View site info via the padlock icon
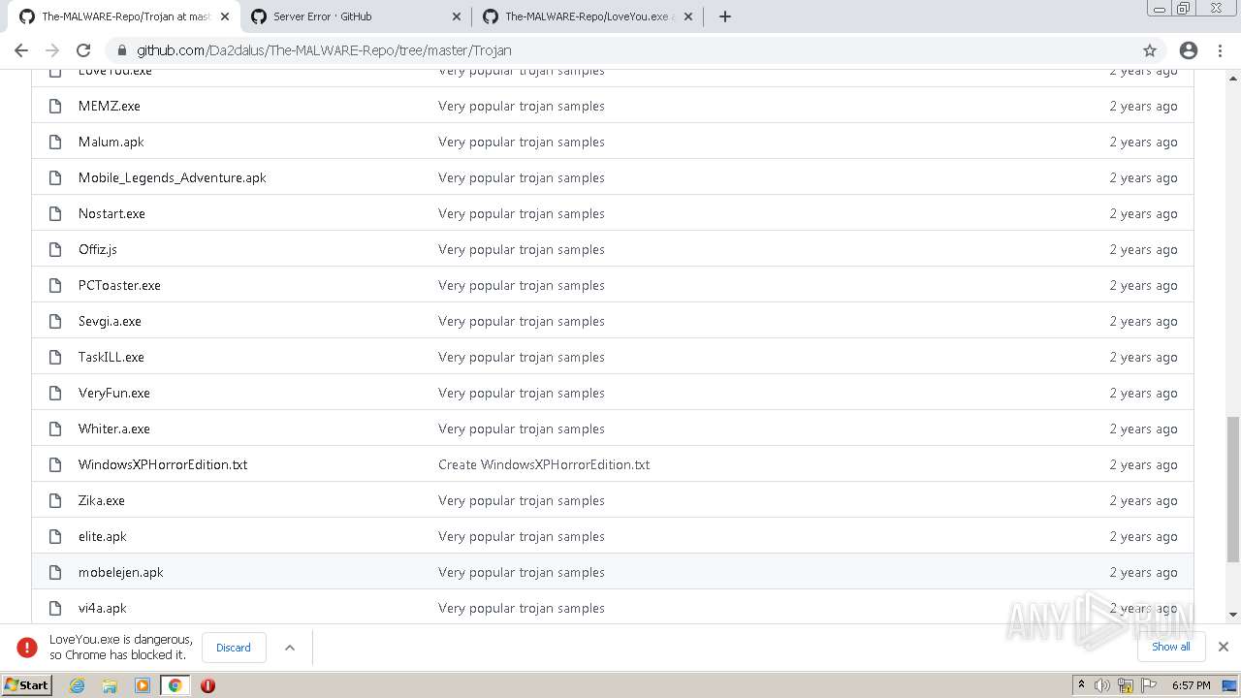The width and height of the screenshot is (1241, 698). point(121,50)
